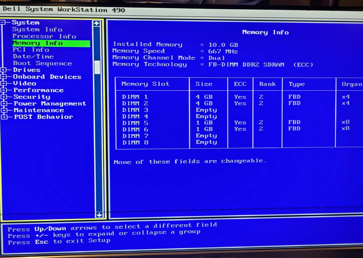This screenshot has height=258, width=363.
Task: Select the Maintenance group label
Action: click(x=39, y=110)
